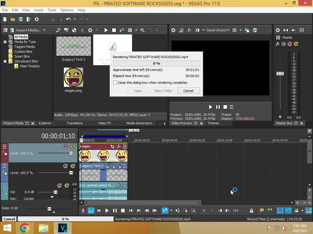This screenshot has width=313, height=234.
Task: Toggle Loop Playback in transport bar
Action: click(91, 211)
